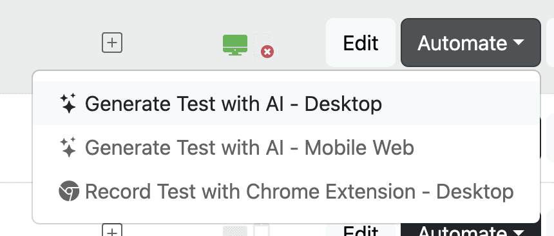
Task: Click the cut-off button right of the open Automate button
Action: point(551,43)
